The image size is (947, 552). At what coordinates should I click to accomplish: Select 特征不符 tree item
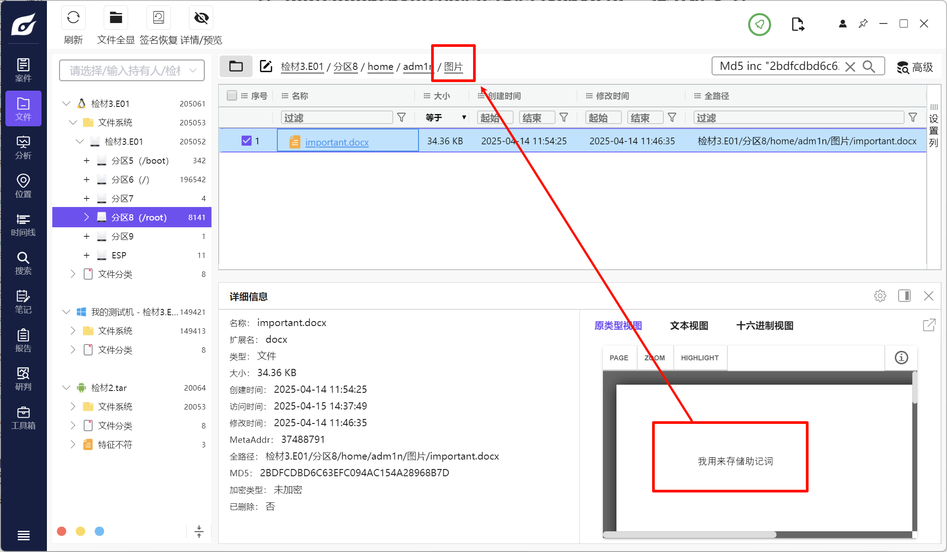coord(115,445)
